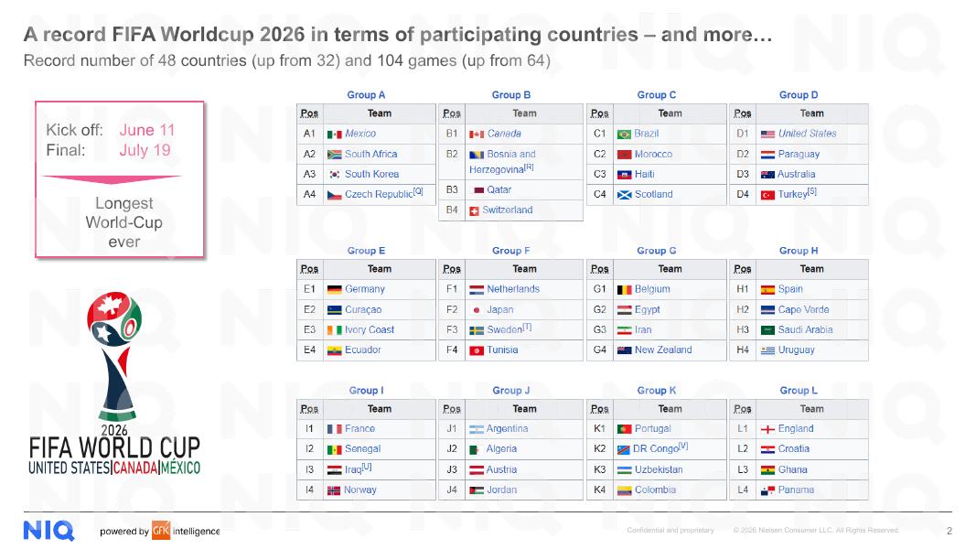Viewport: 976px width, 549px height.
Task: Open the South Korea team link
Action: 371,174
